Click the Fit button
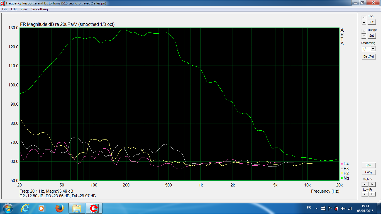This screenshot has width=381, height=214. (372, 22)
